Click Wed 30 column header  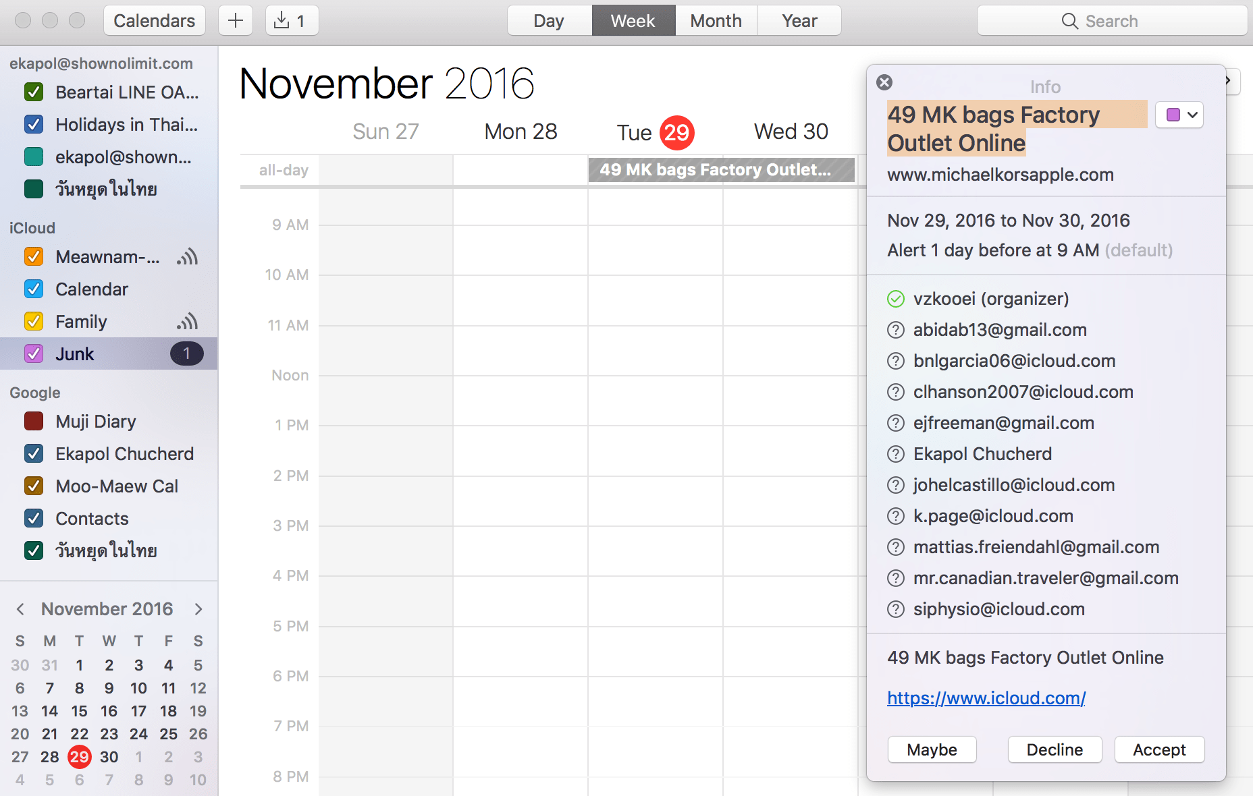point(791,132)
